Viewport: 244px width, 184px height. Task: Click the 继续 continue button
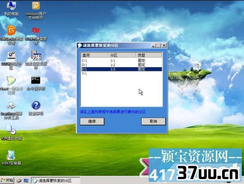[x=92, y=121]
